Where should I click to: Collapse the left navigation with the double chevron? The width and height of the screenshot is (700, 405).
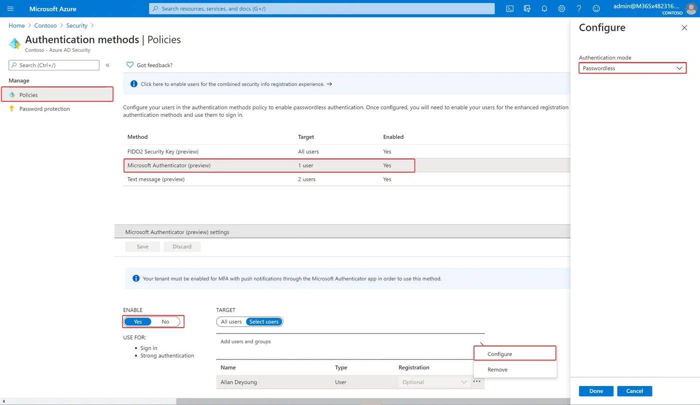point(107,65)
